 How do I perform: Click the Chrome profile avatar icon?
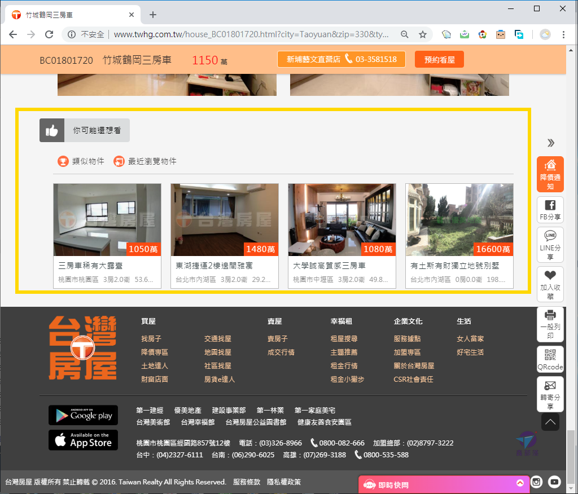[545, 34]
